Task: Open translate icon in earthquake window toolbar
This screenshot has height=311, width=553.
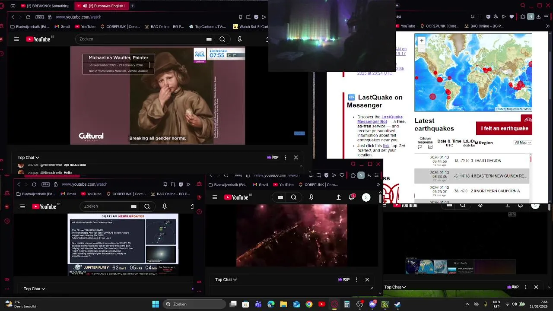Action: 496,17
